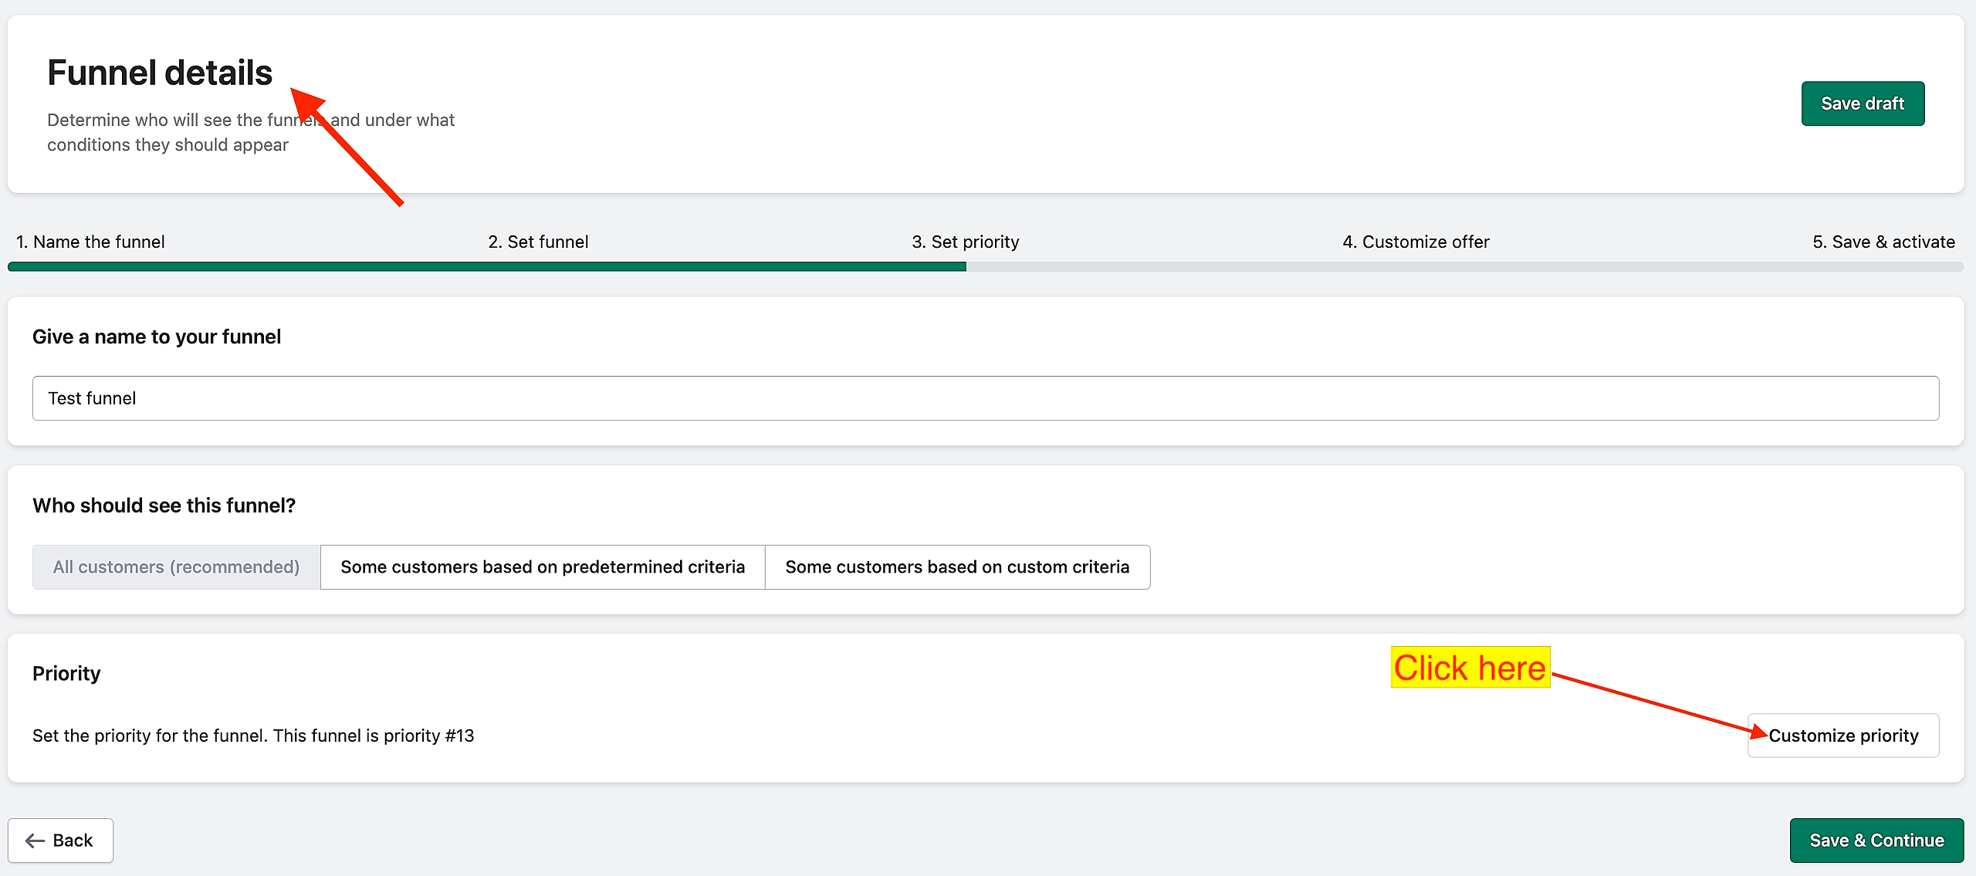Screen dimensions: 1976x876
Task: Go to step 4. Customize offer
Action: pyautogui.click(x=1416, y=242)
